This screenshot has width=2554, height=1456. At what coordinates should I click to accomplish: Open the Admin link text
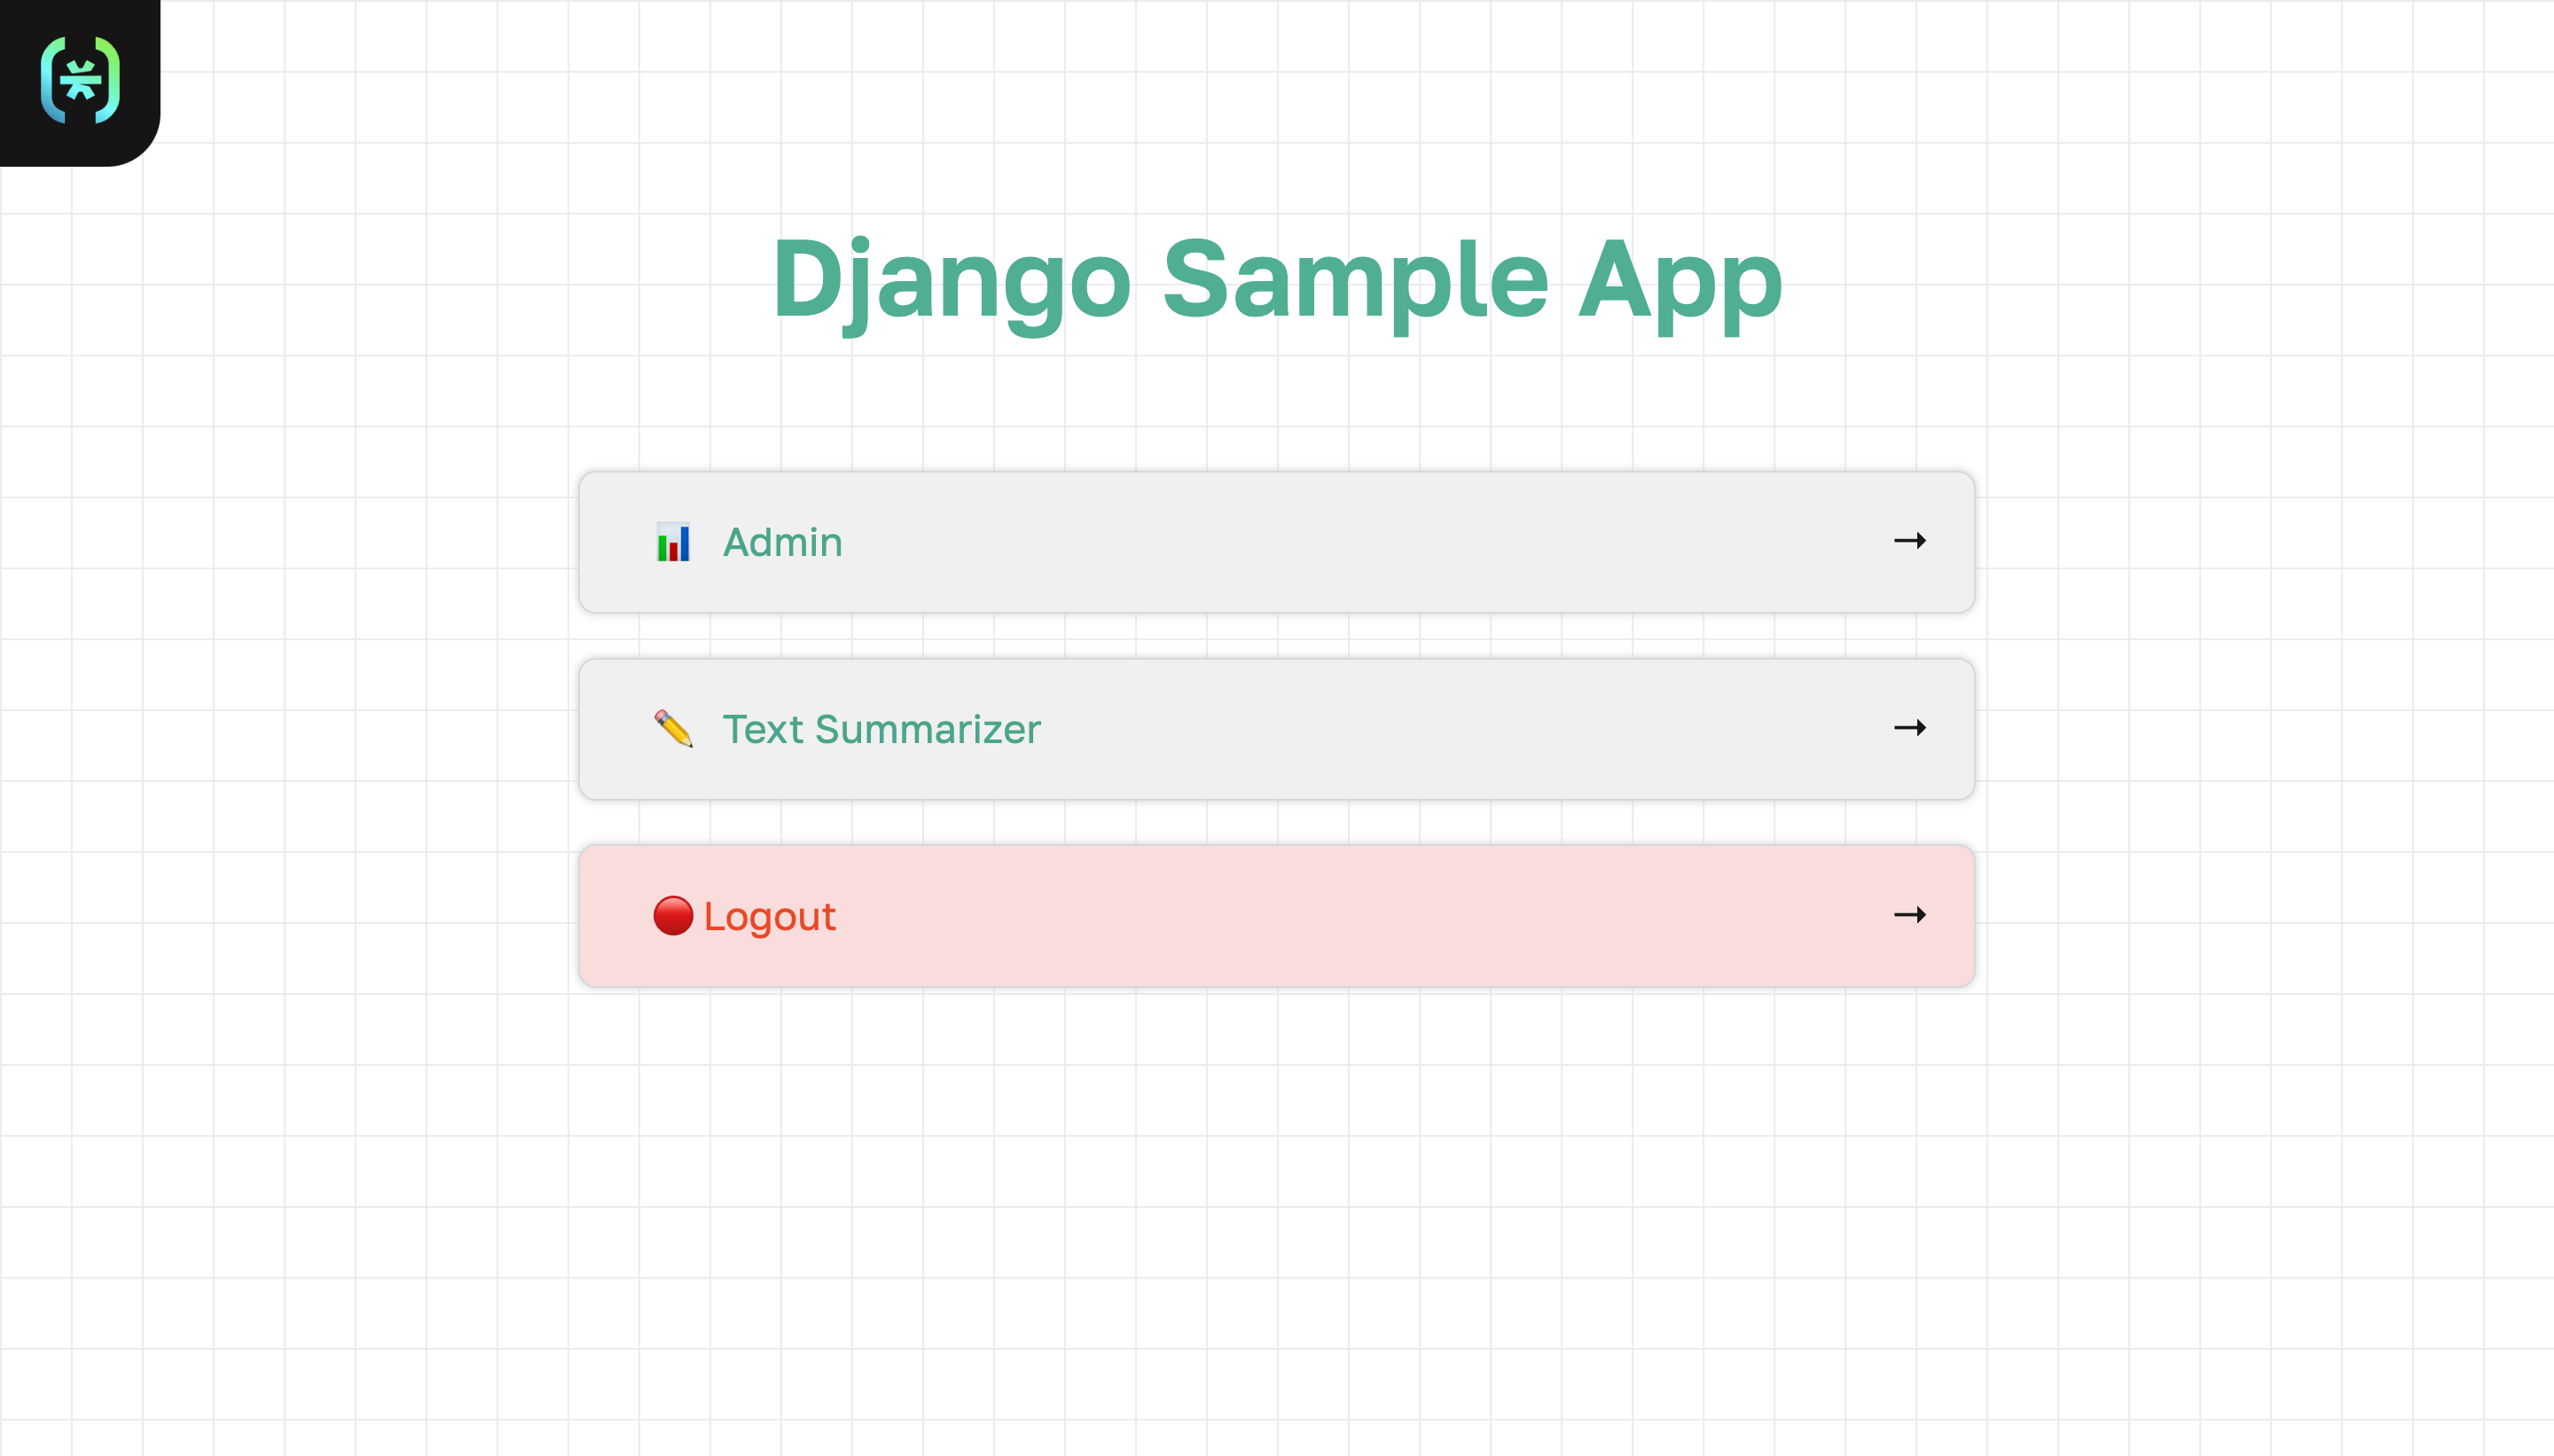click(x=783, y=542)
